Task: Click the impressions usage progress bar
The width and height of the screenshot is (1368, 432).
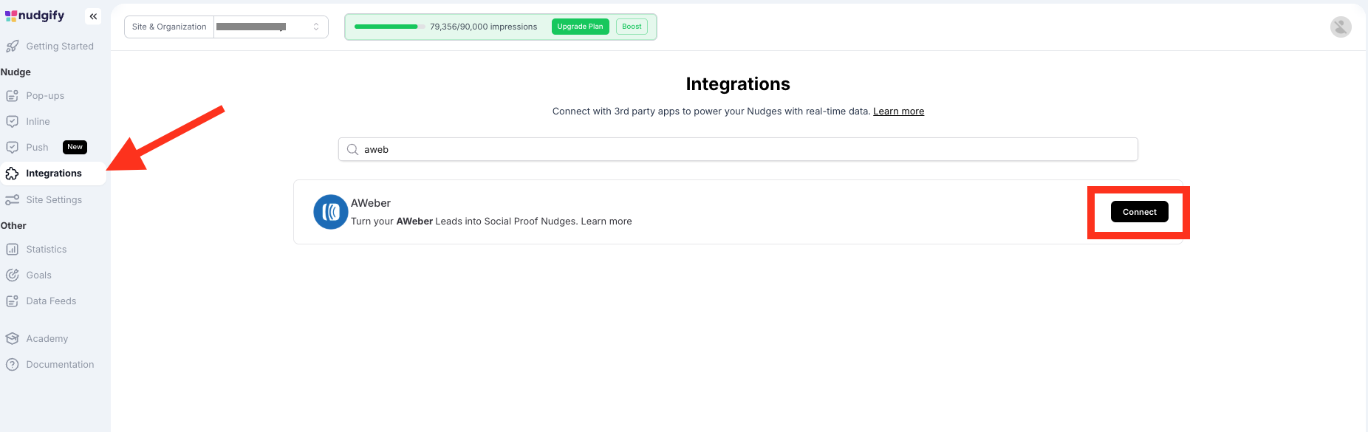Action: pyautogui.click(x=389, y=27)
